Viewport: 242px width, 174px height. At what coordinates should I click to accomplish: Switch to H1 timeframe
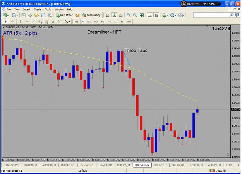[103, 22]
